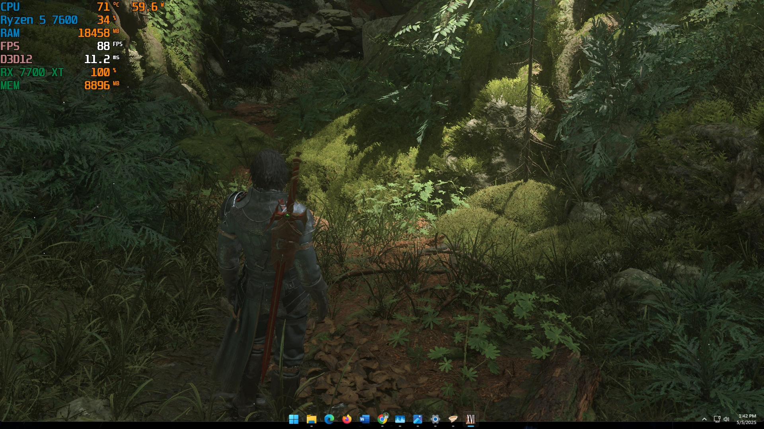Viewport: 764px width, 429px height.
Task: Select the Final Fantasy XVI taskbar icon
Action: [470, 419]
